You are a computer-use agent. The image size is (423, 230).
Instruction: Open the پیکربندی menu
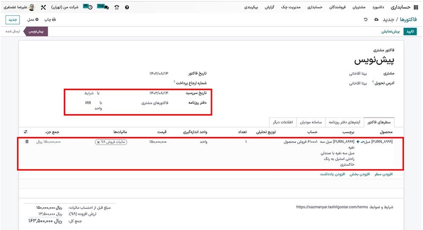point(251,7)
